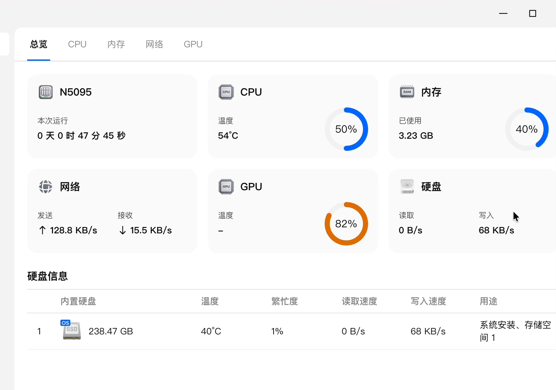Viewport: 556px width, 390px height.
Task: Click the N5095 device name
Action: coord(76,92)
